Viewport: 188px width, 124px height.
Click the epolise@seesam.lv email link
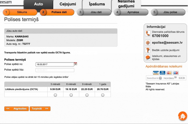167,43
